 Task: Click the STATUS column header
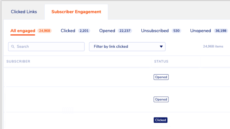(161, 61)
